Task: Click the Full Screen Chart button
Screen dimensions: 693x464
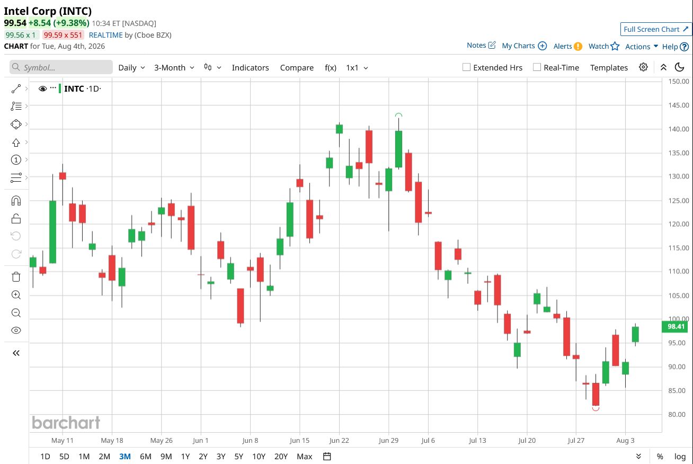Action: click(x=656, y=29)
